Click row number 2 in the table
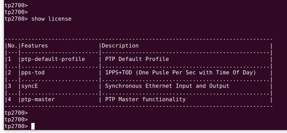287x133 pixels. tap(9, 73)
